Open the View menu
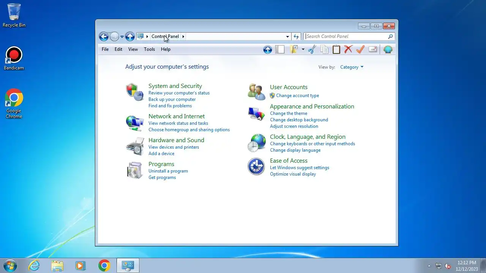 [133, 49]
